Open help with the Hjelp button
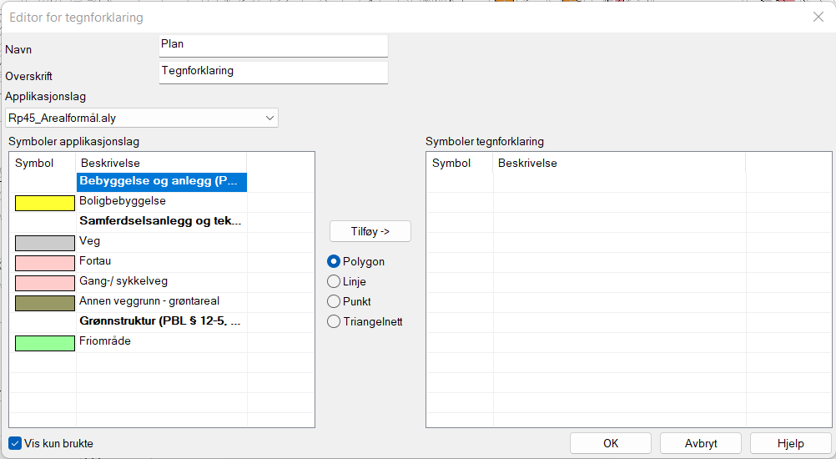This screenshot has height=459, width=836. (790, 443)
